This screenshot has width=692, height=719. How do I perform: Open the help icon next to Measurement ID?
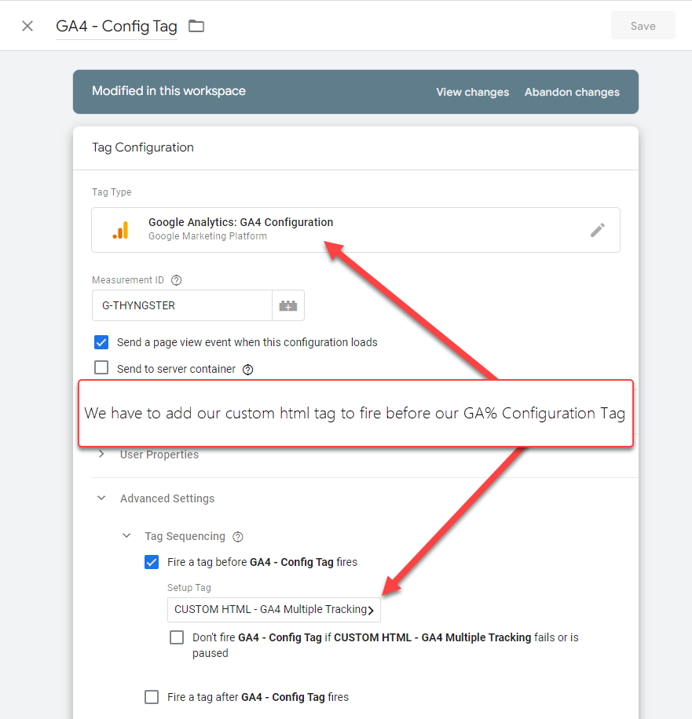click(x=177, y=280)
